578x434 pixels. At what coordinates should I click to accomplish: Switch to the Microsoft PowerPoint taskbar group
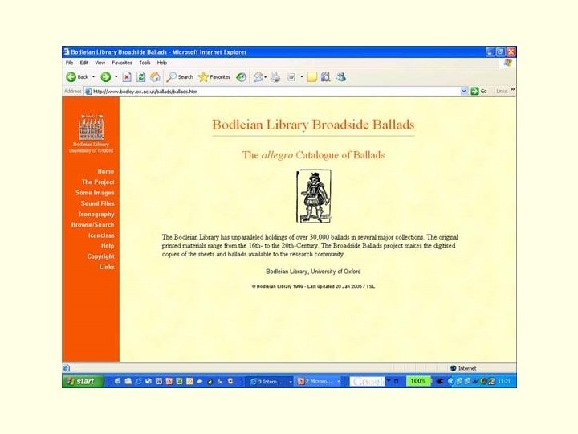[x=319, y=381]
